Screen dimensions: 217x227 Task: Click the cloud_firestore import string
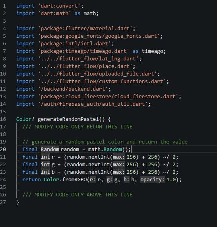108,97
